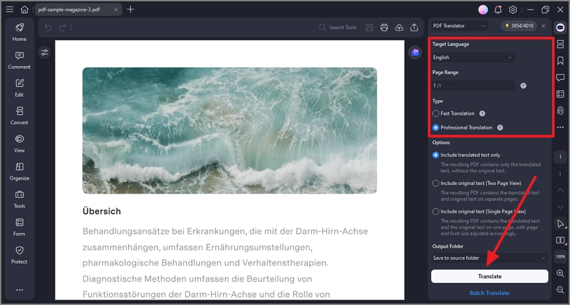Image resolution: width=570 pixels, height=305 pixels.
Task: Close the pdf-sample-magazine-3.pdf tab
Action: 115,10
